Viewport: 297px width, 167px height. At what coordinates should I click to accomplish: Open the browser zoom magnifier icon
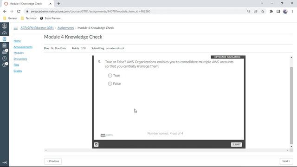click(249, 11)
